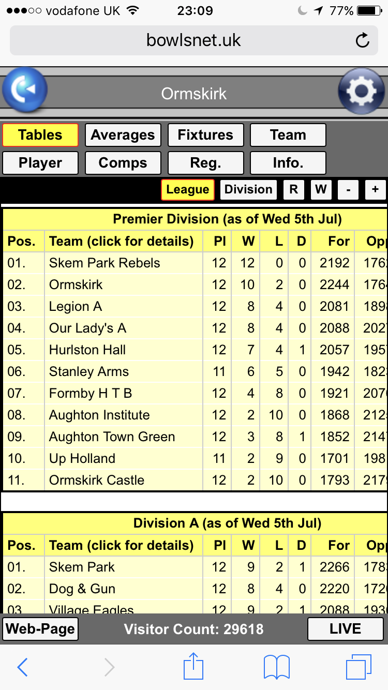
Task: Tap the blue back arrow icon
Action: pyautogui.click(x=25, y=91)
